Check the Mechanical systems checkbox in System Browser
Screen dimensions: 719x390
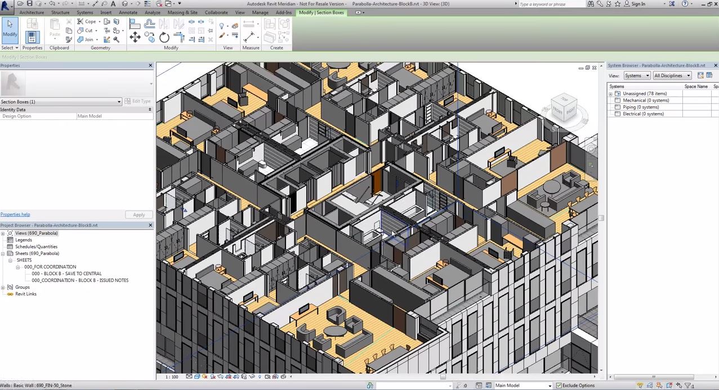pyautogui.click(x=617, y=100)
